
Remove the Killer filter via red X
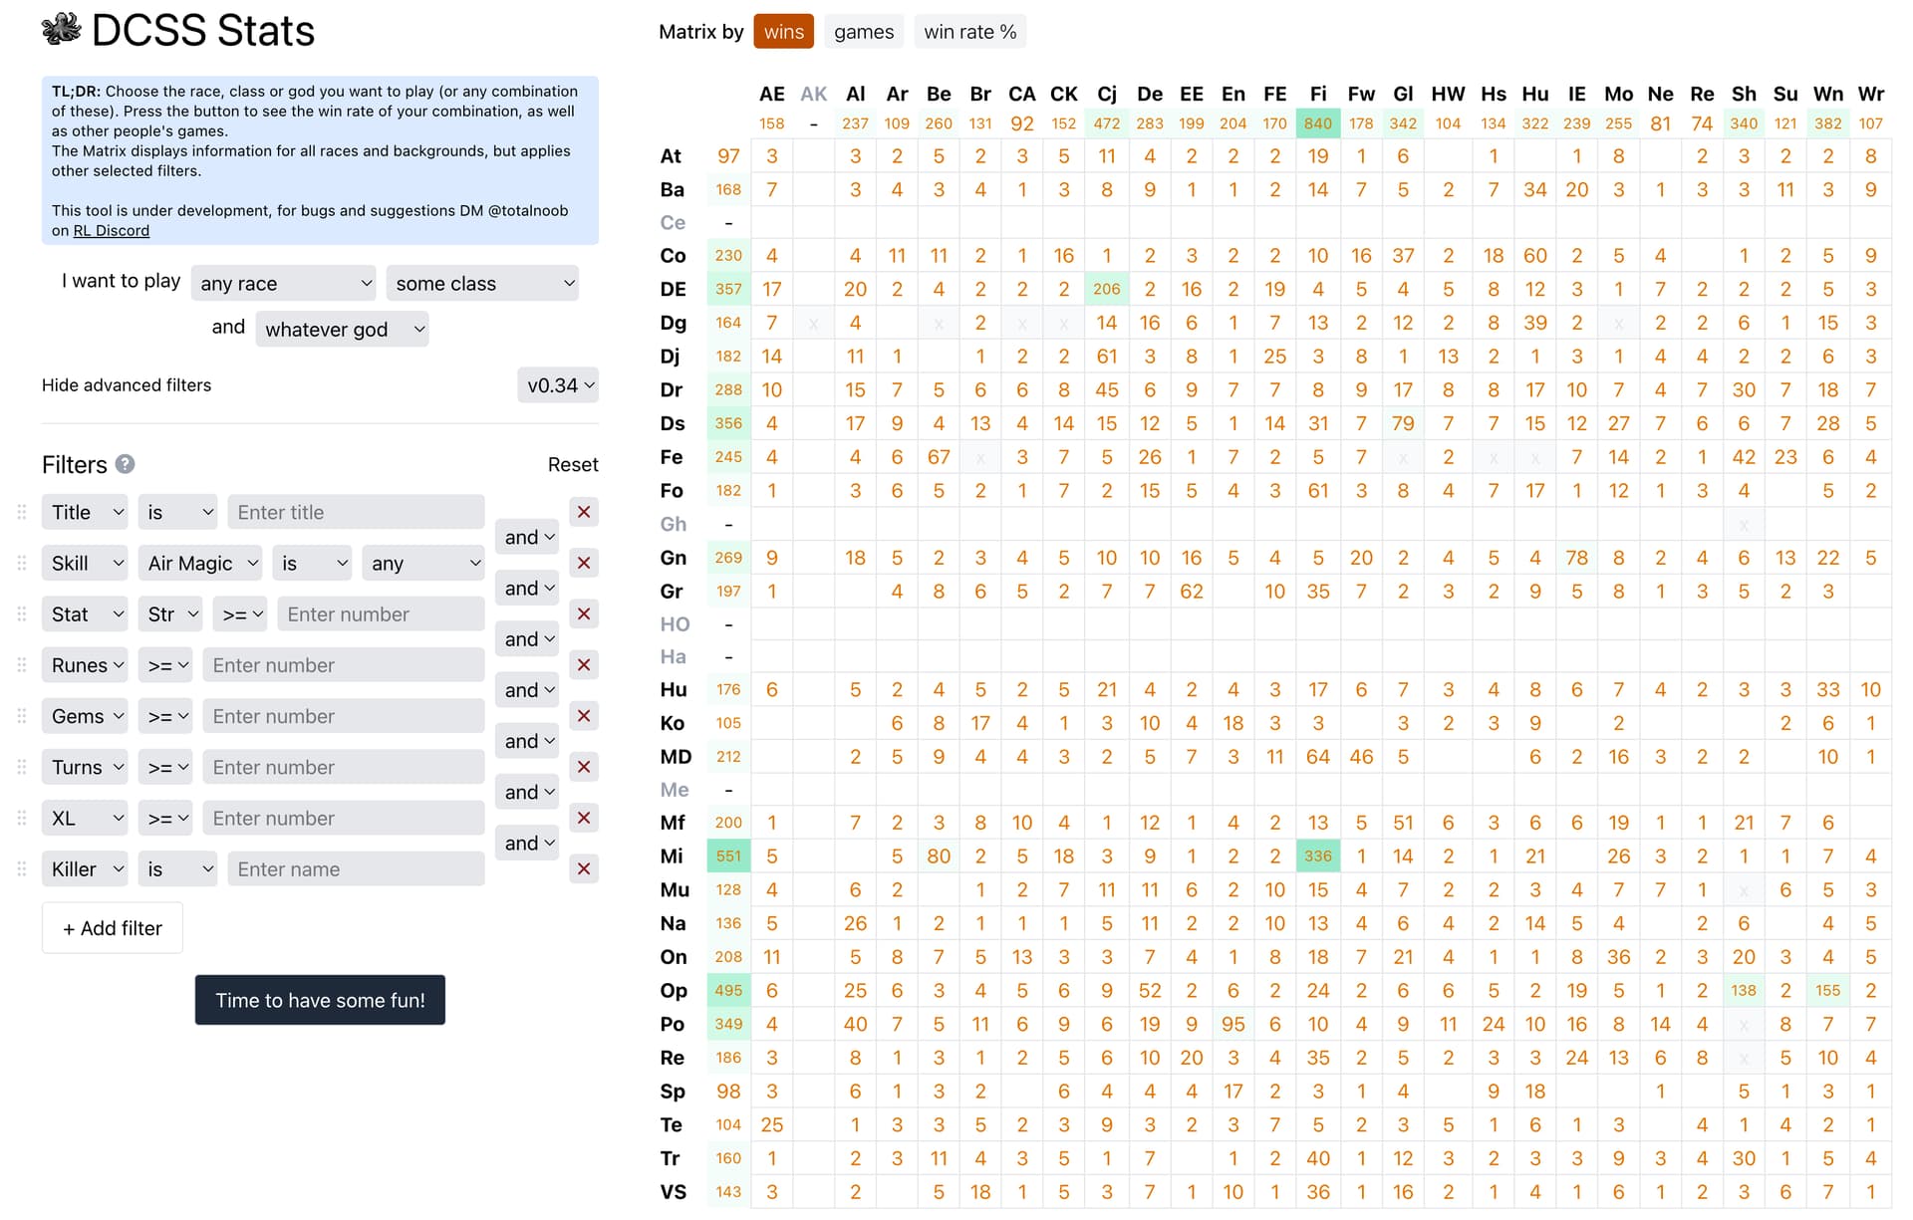tap(584, 868)
